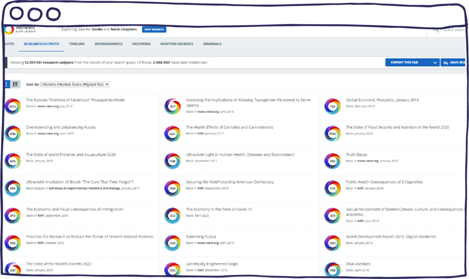Viewport: 469px width, 279px height.
Task: Switch to the Timeline tab
Action: pyautogui.click(x=76, y=44)
